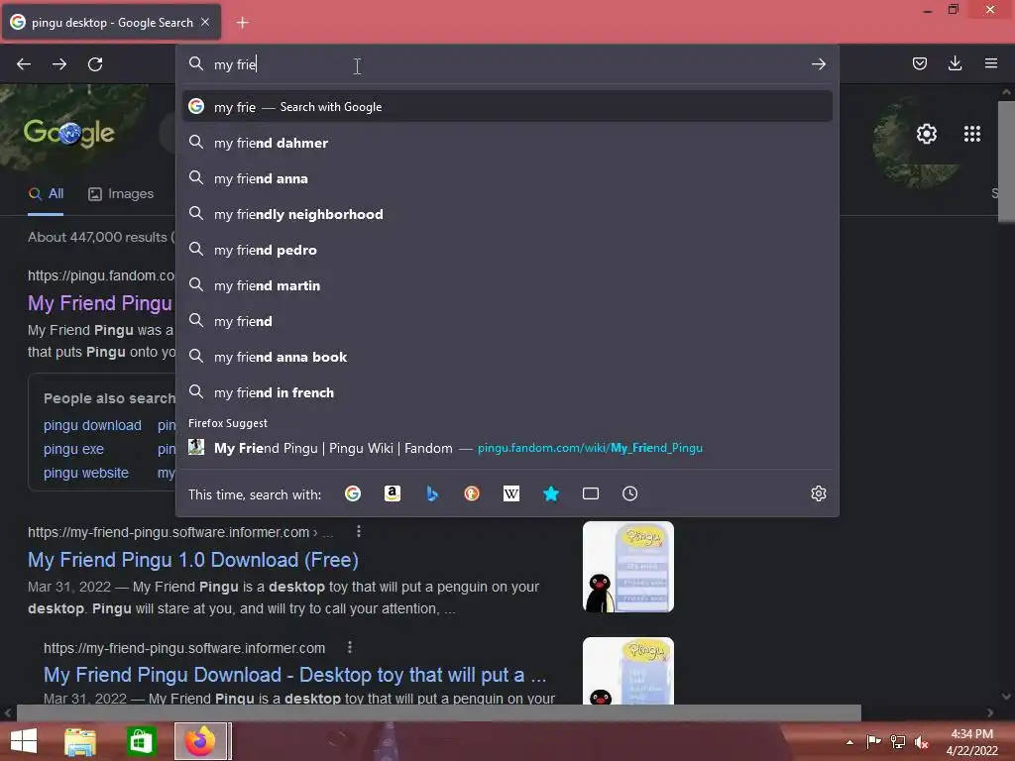Pick suggestion 'my friend dahmer'
1015x761 pixels.
click(507, 143)
